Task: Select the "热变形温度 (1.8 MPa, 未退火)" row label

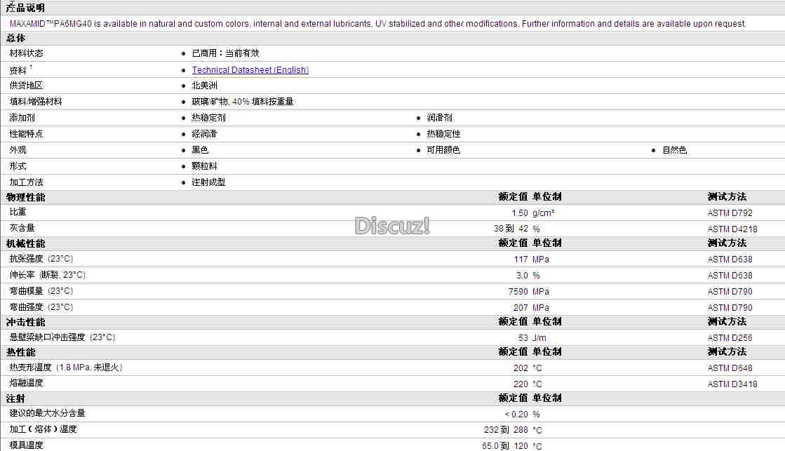Action: click(66, 368)
